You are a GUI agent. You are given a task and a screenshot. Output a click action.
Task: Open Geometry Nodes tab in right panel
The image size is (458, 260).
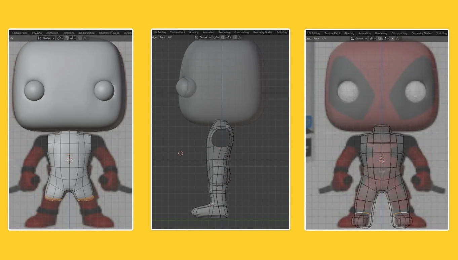pyautogui.click(x=421, y=33)
